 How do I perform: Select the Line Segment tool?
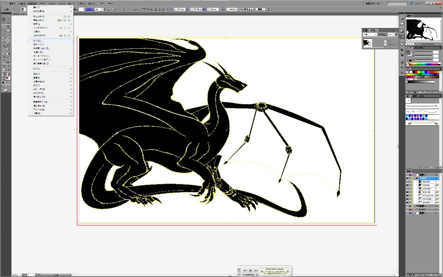pos(4,31)
